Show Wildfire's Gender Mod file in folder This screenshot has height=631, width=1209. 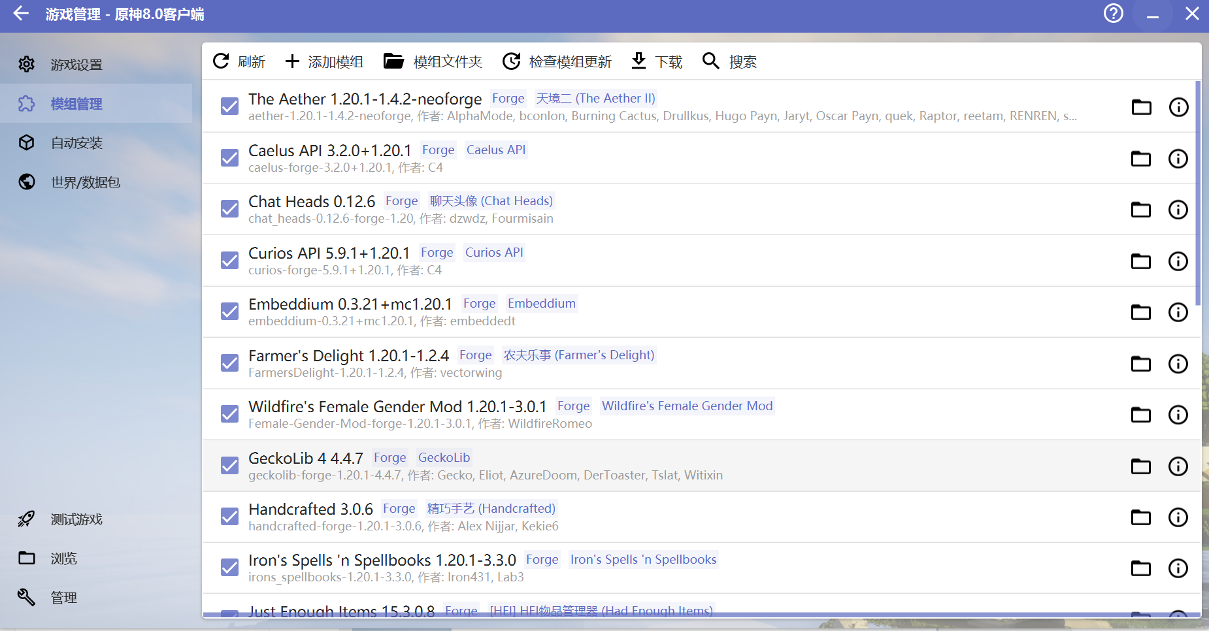click(1141, 414)
